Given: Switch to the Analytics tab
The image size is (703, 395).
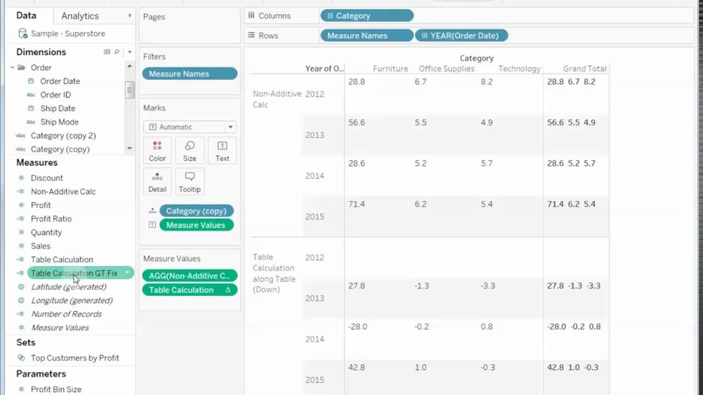Looking at the screenshot, I should [x=80, y=16].
